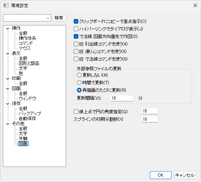201x182 pixels.
Task: Click the スプラインの初期分割数 input field
Action: click(x=149, y=119)
